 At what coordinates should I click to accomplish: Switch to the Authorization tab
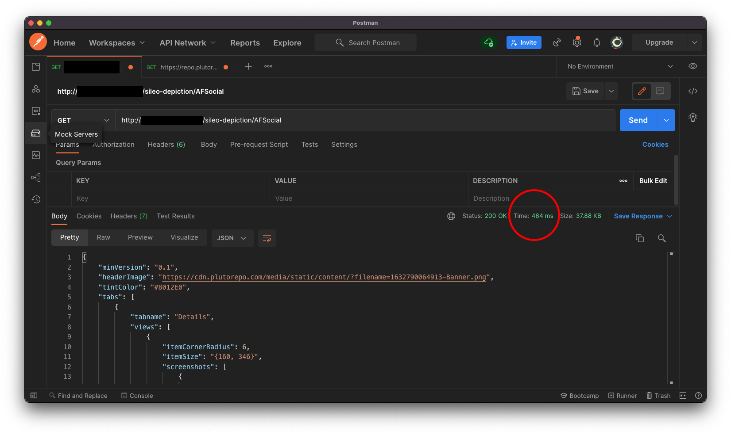[113, 145]
